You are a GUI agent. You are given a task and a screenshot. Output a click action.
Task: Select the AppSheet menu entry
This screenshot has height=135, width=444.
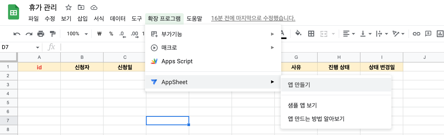[213, 82]
